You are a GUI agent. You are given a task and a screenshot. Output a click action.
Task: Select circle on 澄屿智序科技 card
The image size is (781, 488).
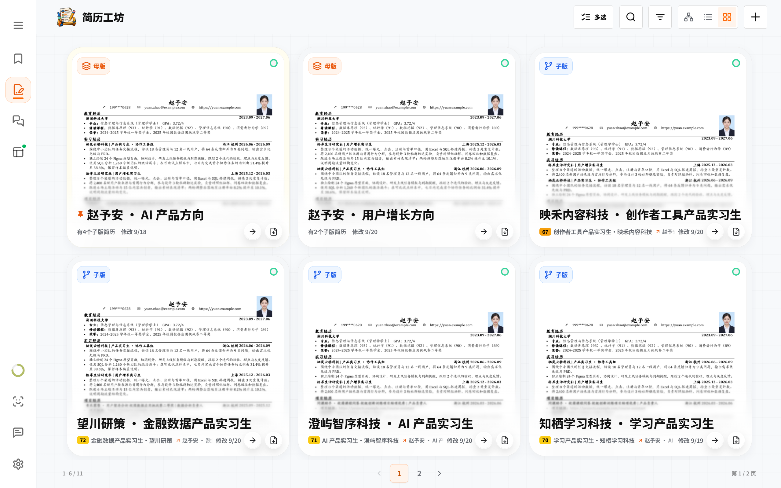coord(505,272)
